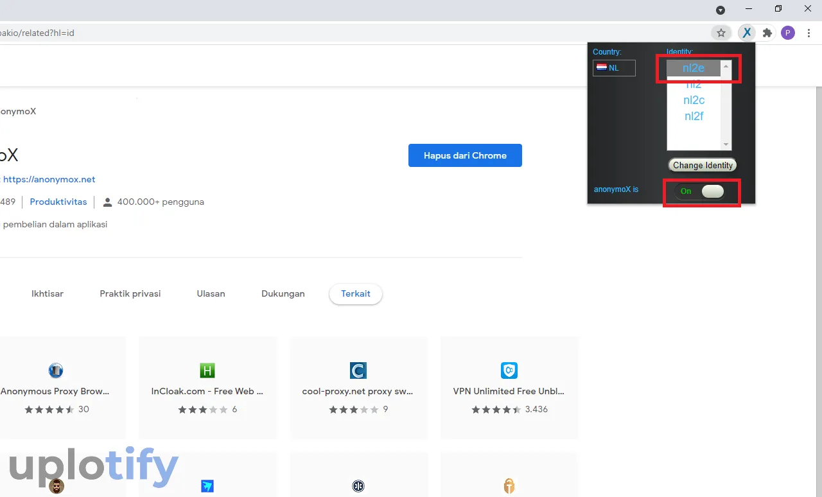
Task: Click the Change Identity button
Action: (703, 165)
